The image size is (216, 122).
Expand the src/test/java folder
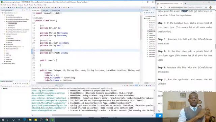click(x=3, y=44)
